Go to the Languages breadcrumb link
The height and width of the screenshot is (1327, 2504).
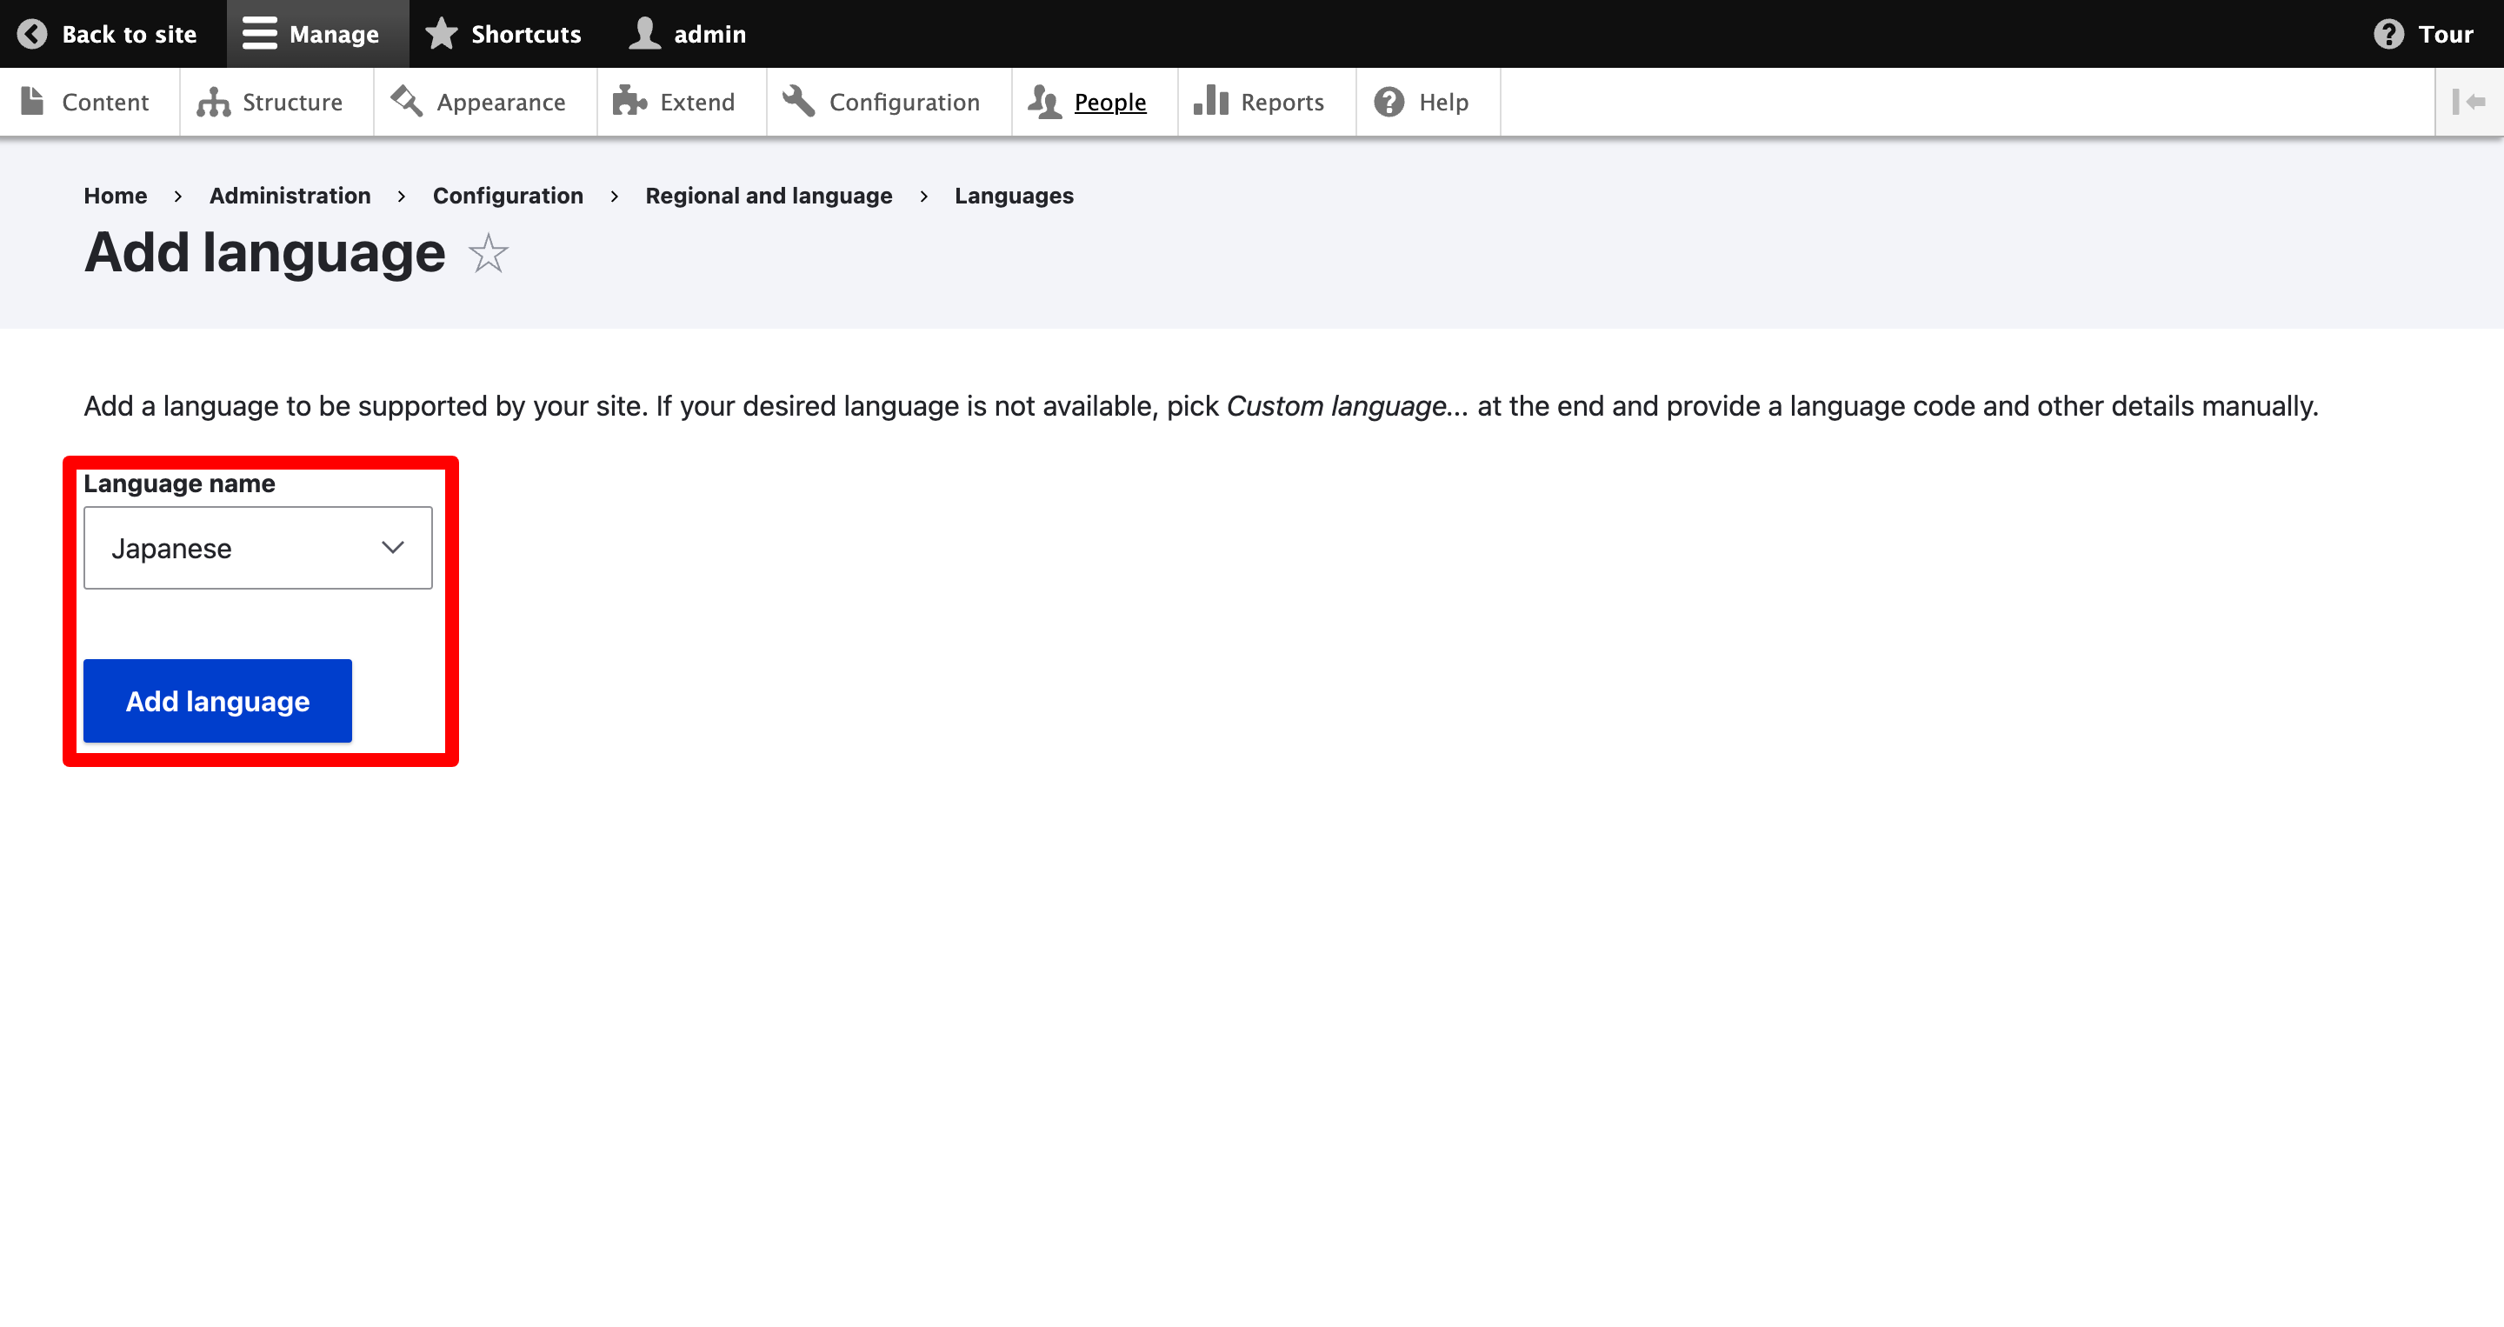(x=1013, y=196)
